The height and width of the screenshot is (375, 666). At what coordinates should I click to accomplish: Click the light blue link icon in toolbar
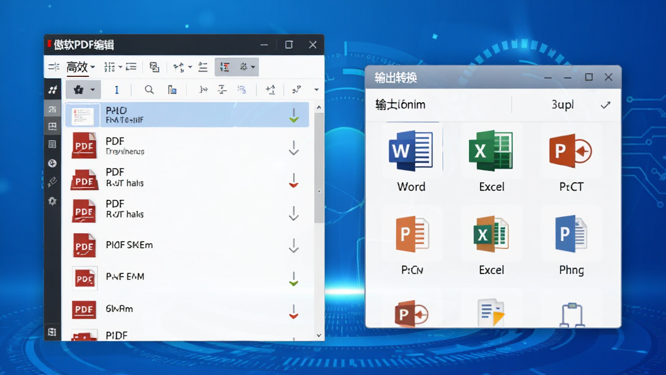pyautogui.click(x=242, y=89)
